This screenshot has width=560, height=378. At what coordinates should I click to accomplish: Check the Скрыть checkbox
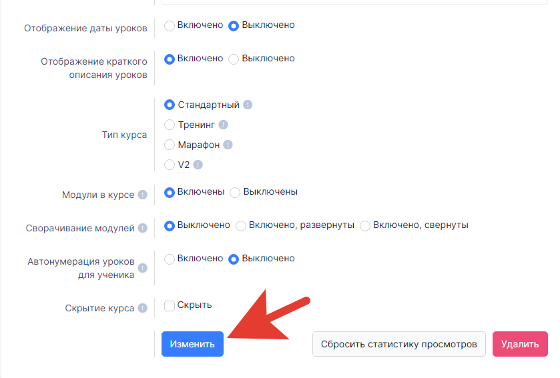tap(170, 305)
